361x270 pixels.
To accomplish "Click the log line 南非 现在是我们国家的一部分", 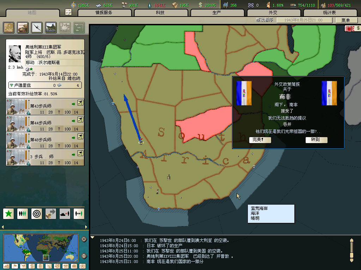I will [x=175, y=262].
